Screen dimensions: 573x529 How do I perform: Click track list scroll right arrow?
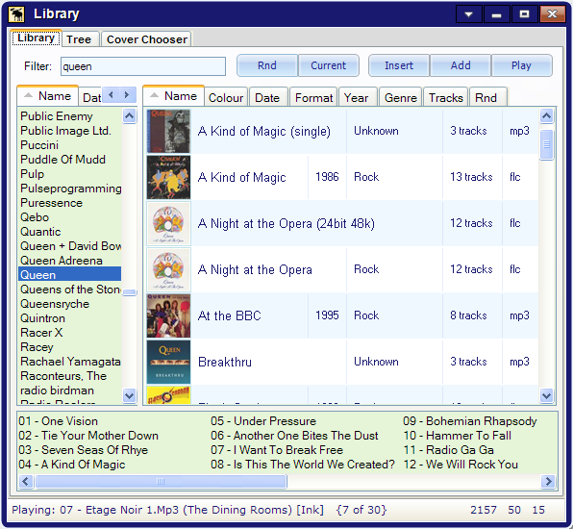click(548, 482)
